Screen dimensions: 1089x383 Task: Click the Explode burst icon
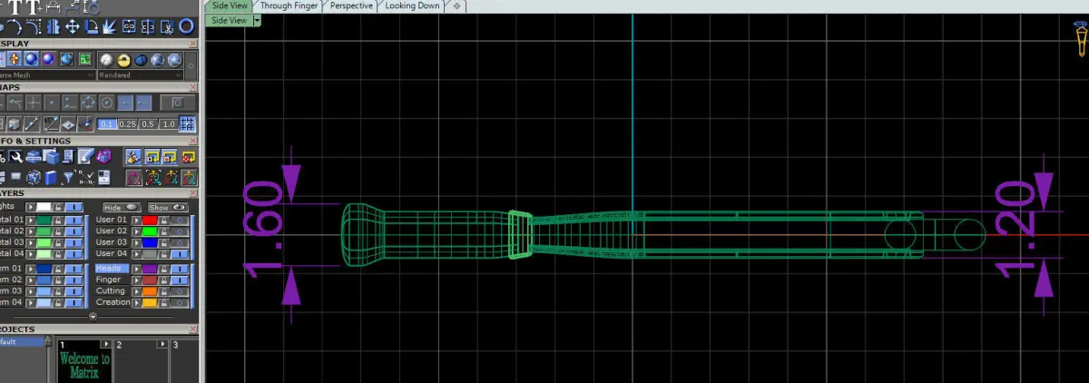click(x=109, y=27)
